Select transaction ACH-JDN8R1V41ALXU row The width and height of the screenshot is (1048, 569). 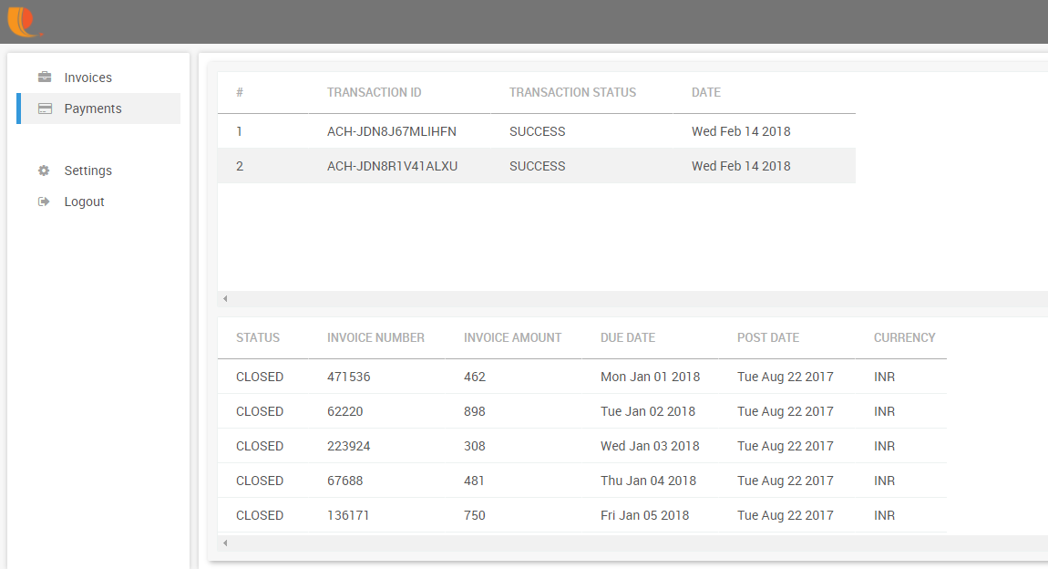[x=392, y=166]
